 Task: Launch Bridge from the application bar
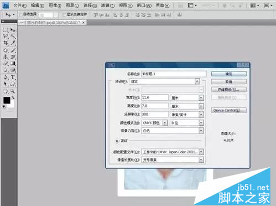[181, 6]
